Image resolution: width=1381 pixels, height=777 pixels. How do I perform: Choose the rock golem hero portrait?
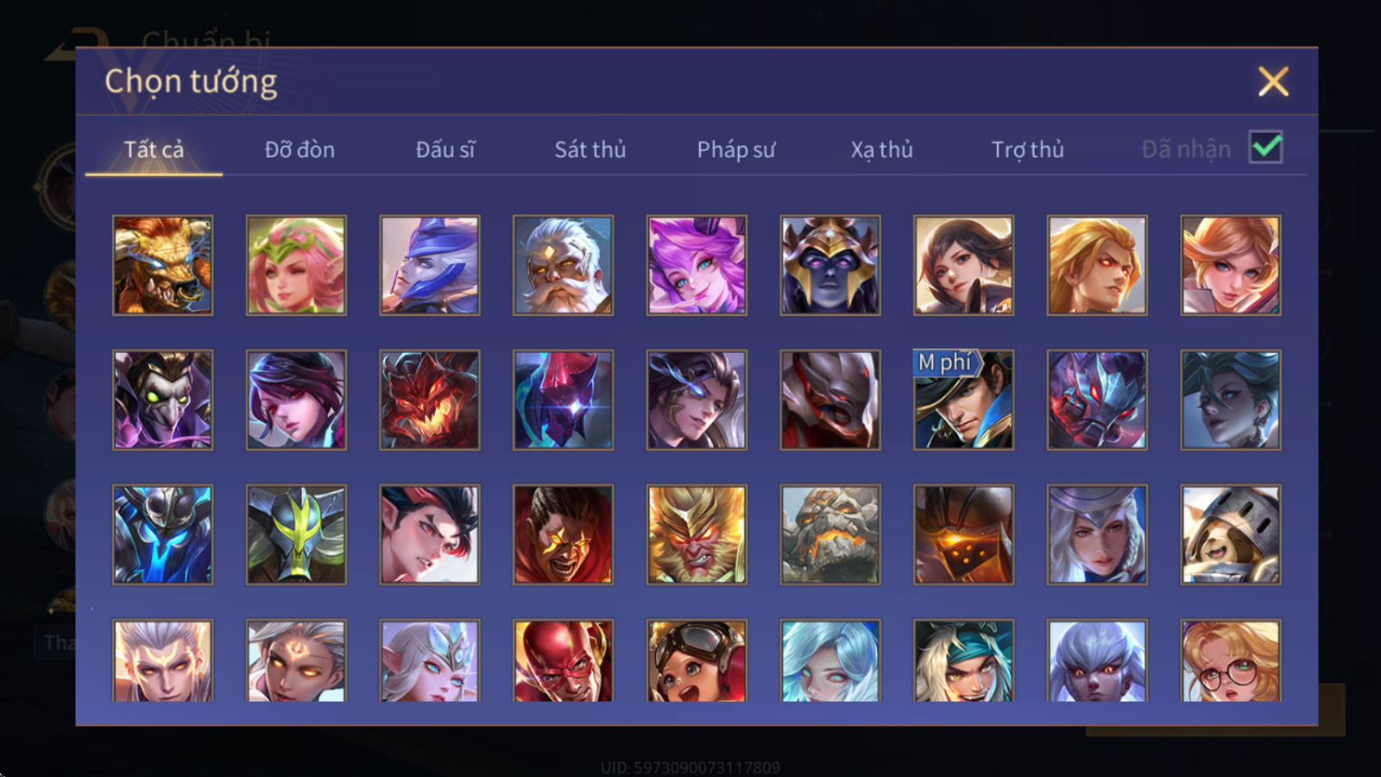[830, 534]
